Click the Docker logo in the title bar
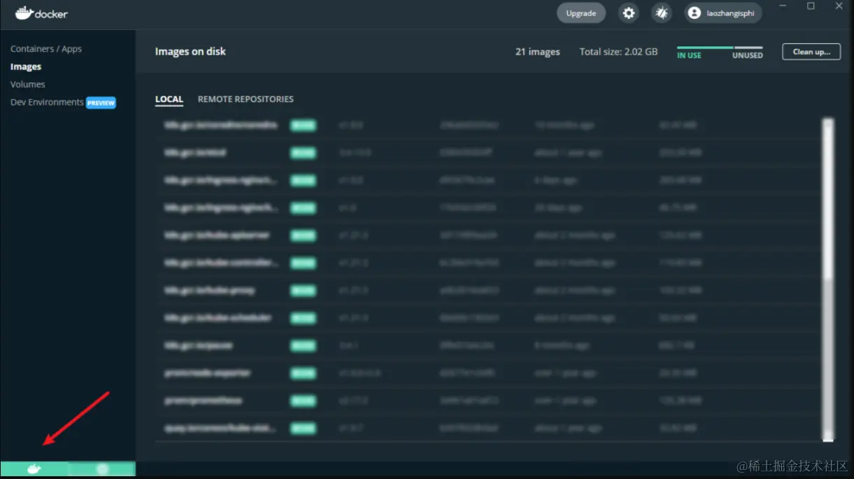 click(42, 13)
